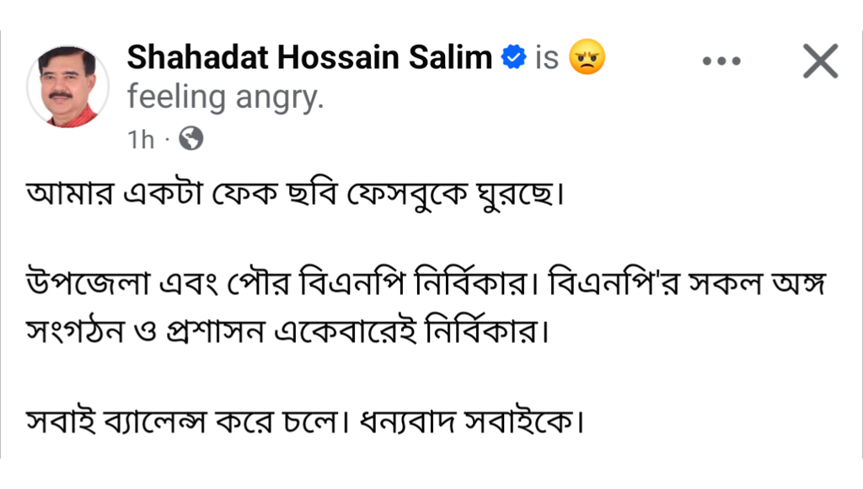Open the Shahadat Hossain Salim profile name link

point(309,57)
